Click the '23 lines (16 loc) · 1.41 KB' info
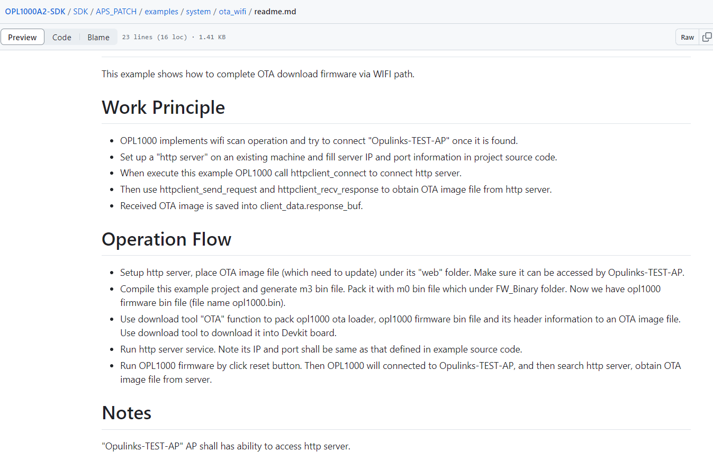Viewport: 713px width, 469px height. coord(174,37)
